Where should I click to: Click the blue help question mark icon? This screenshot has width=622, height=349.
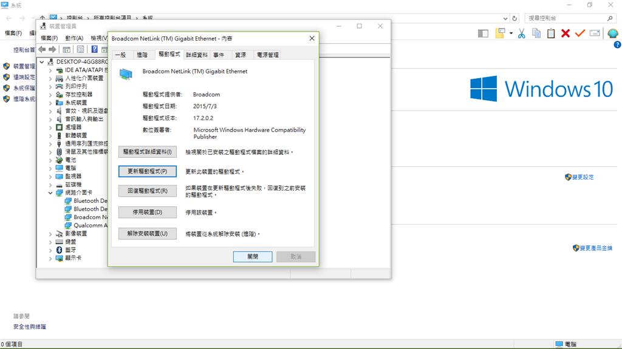(617, 45)
